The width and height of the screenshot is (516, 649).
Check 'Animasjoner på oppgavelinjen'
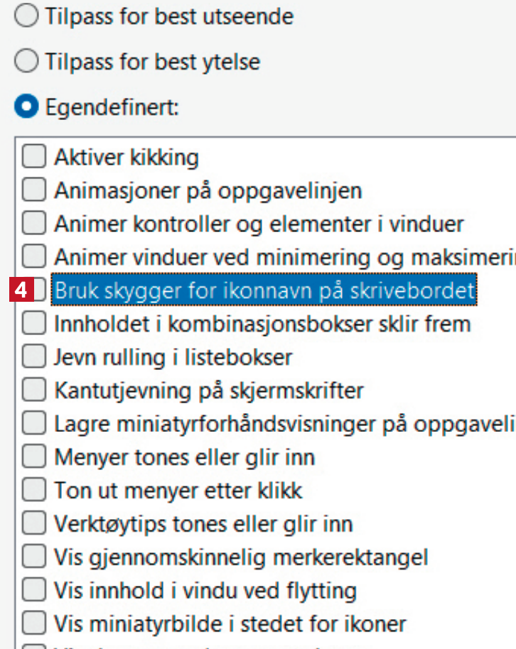tap(33, 190)
